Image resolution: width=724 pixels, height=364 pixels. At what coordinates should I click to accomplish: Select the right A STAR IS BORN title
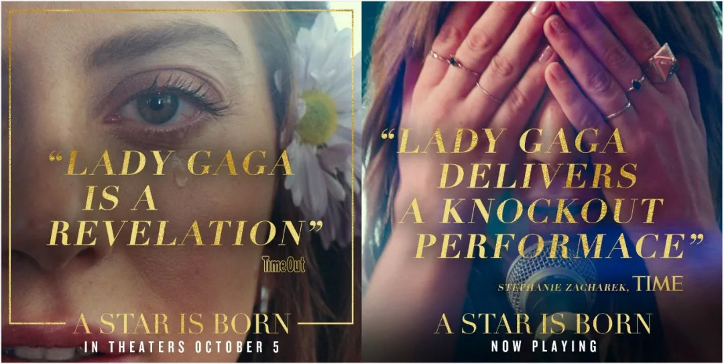[x=544, y=323]
